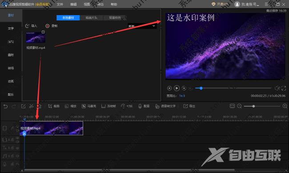Click the 配音 voiceover microphone tool

point(144,106)
